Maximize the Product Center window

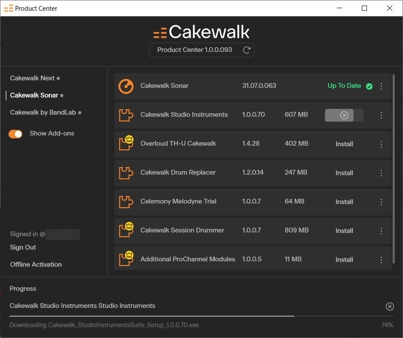[364, 8]
